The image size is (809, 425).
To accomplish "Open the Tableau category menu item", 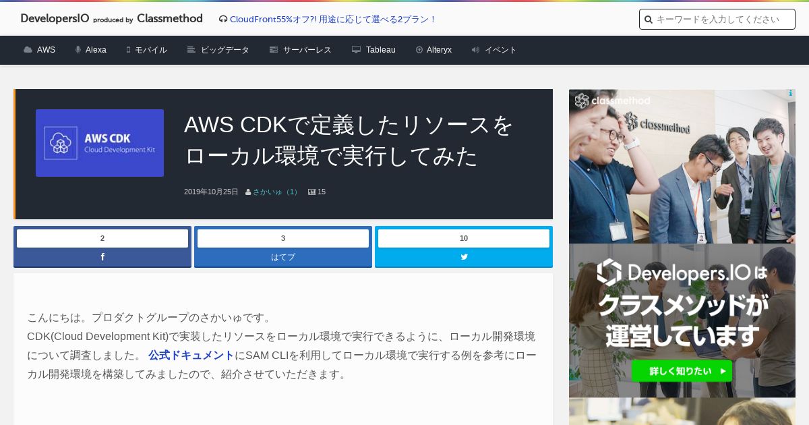I will [381, 50].
